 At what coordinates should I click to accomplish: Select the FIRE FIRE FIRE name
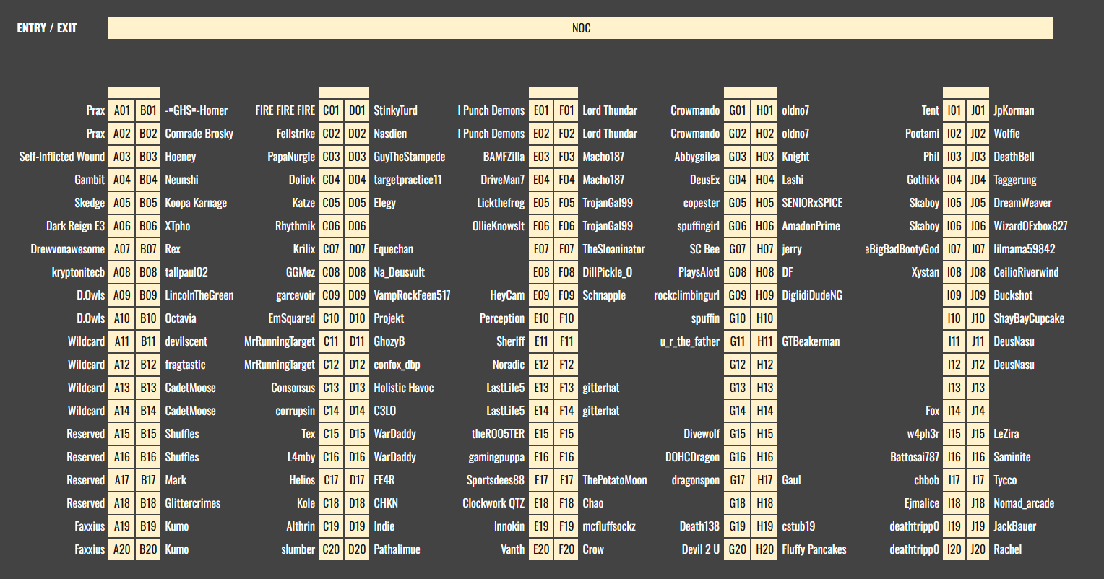pos(285,110)
